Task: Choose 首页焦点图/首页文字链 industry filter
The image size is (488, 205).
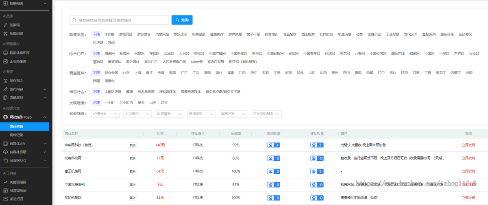Action: (x=223, y=92)
